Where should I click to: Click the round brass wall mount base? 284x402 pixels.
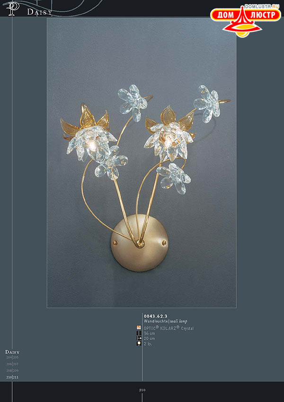(x=140, y=243)
